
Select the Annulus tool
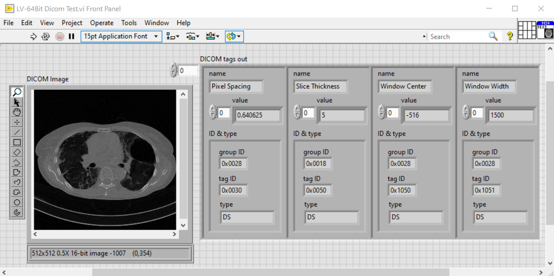tap(17, 212)
